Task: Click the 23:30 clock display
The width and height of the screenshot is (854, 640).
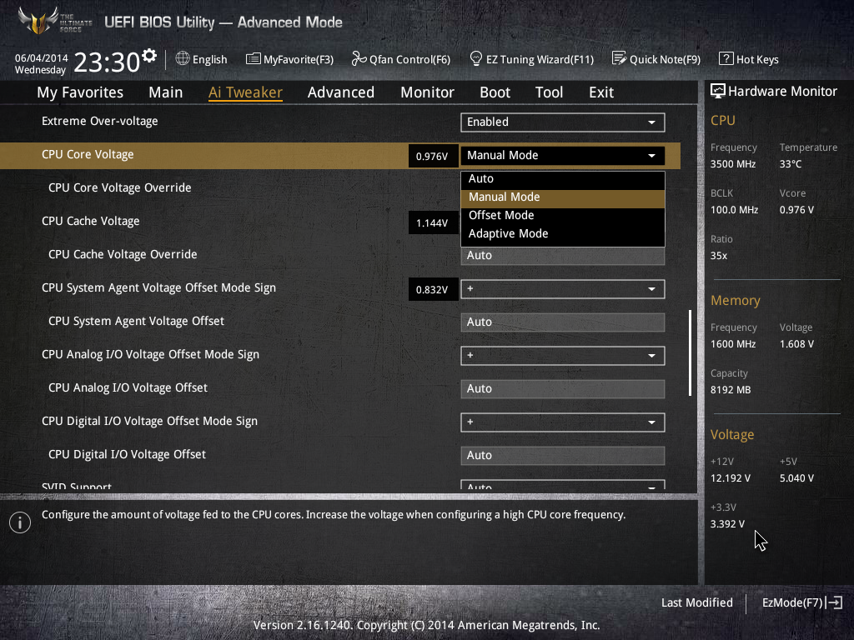Action: [x=107, y=62]
